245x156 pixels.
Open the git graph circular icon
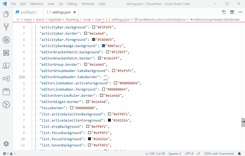click(6, 105)
